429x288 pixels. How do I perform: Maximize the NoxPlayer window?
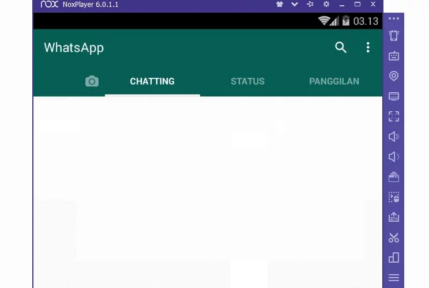(357, 4)
